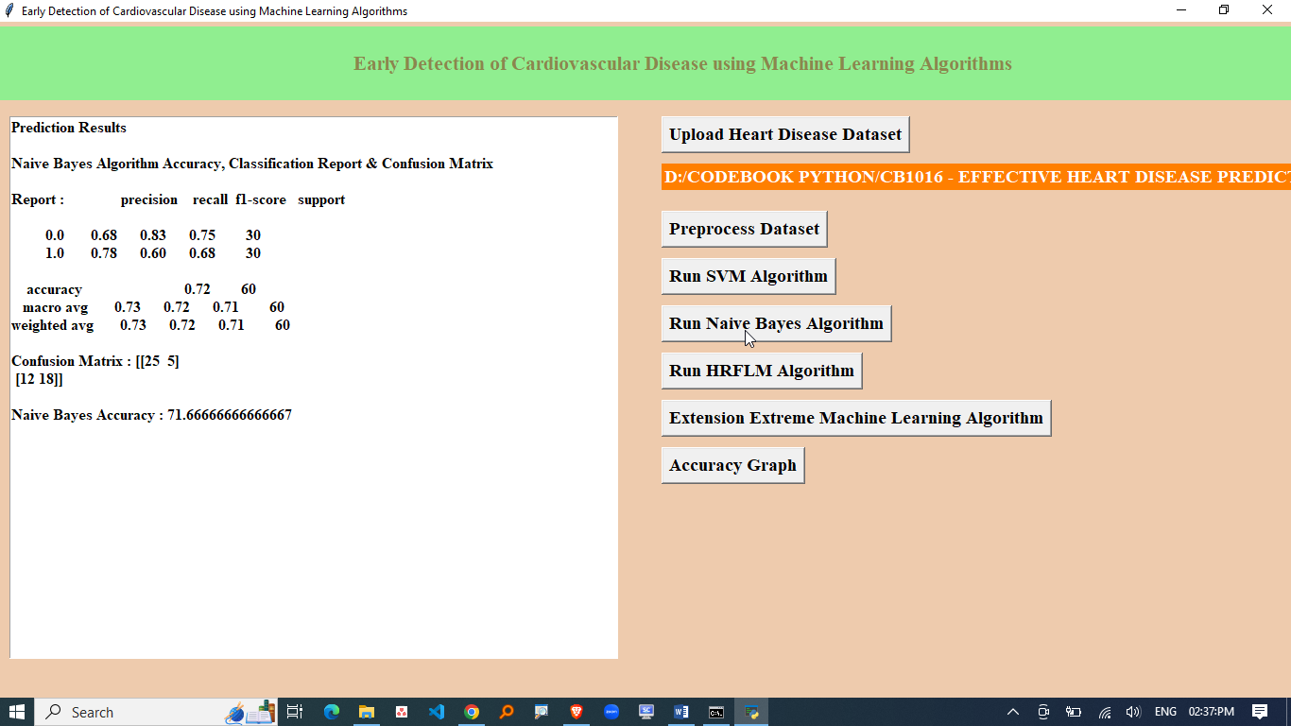
Task: Open File Explorer from the taskbar
Action: point(367,712)
